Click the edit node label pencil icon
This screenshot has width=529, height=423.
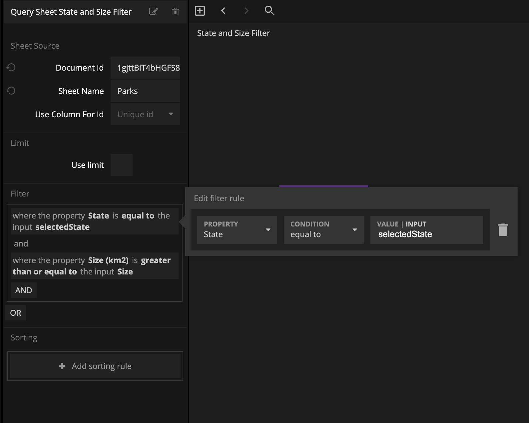click(x=153, y=12)
